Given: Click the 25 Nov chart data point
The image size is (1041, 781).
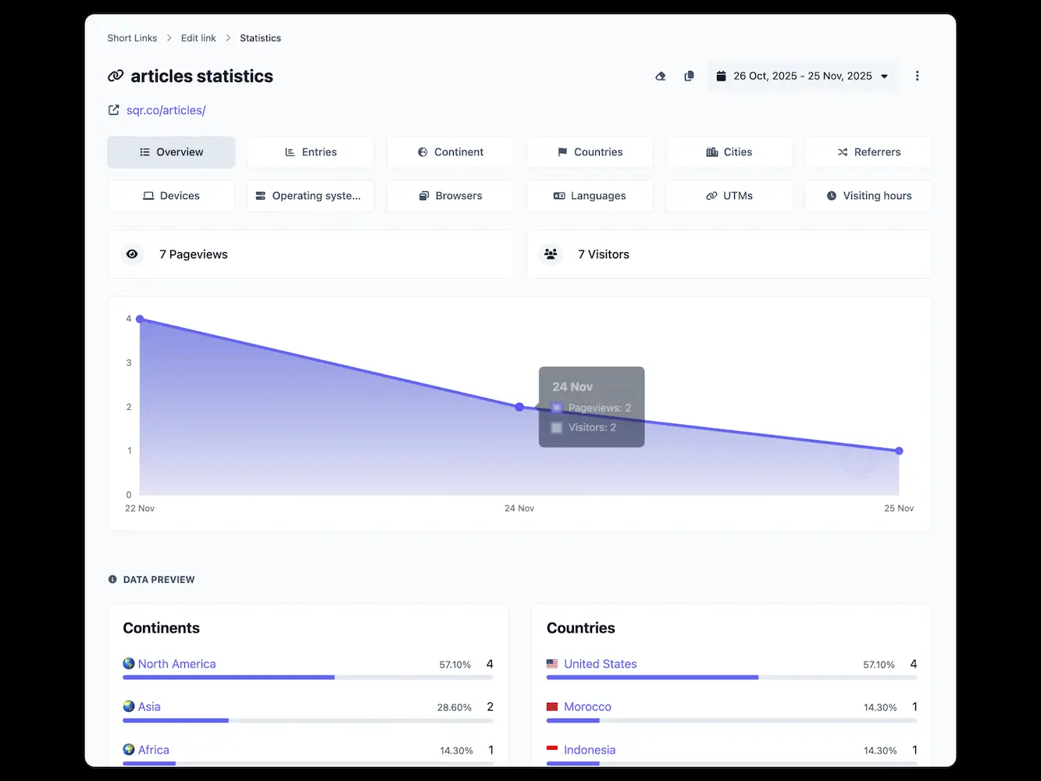Looking at the screenshot, I should coord(899,451).
